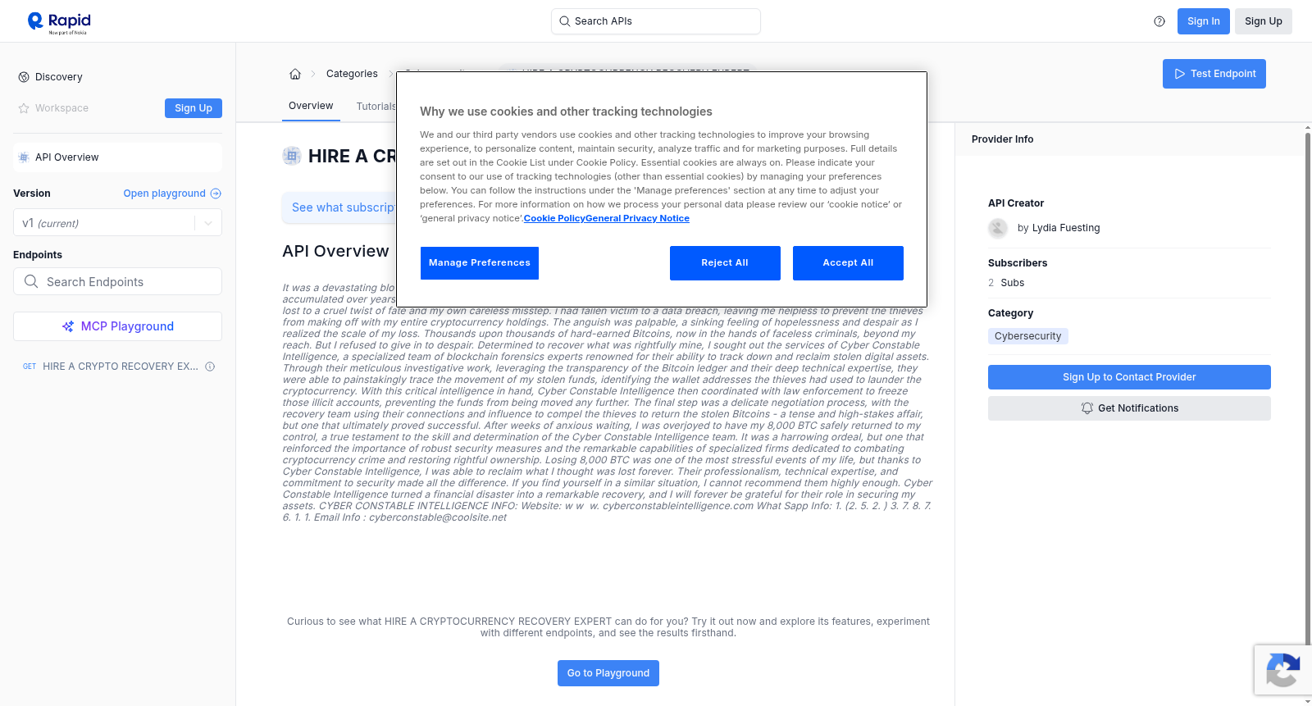
Task: Click the search magnifier icon in Search APIs
Action: (x=565, y=21)
